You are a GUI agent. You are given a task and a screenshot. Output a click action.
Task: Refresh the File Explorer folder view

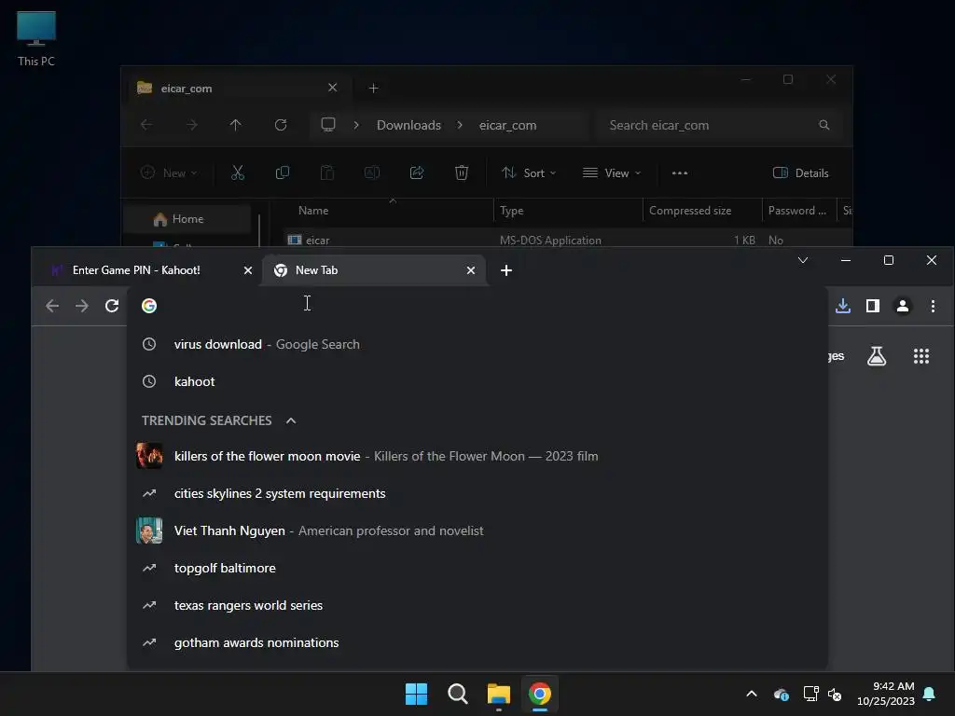point(281,125)
